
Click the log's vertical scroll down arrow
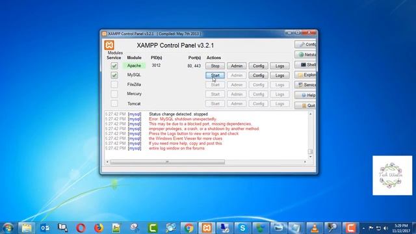pyautogui.click(x=311, y=157)
